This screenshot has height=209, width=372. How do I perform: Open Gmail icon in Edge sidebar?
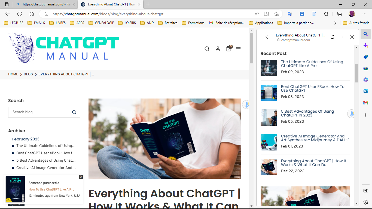pyautogui.click(x=366, y=103)
